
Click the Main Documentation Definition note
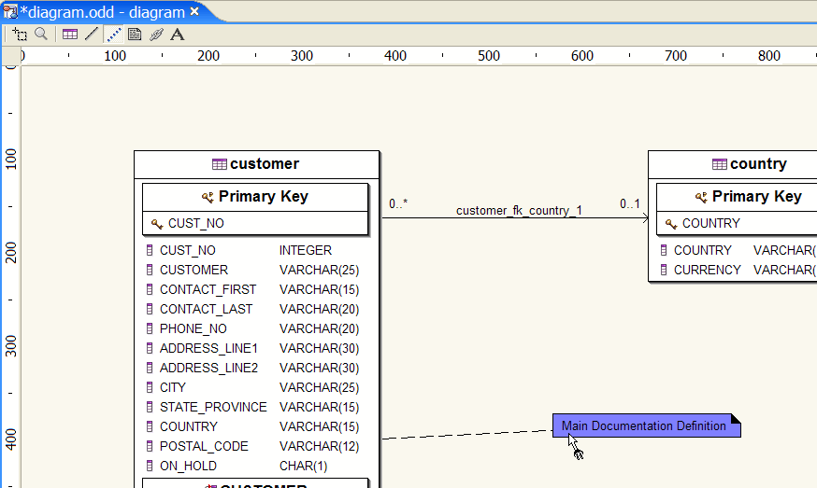pyautogui.click(x=643, y=426)
